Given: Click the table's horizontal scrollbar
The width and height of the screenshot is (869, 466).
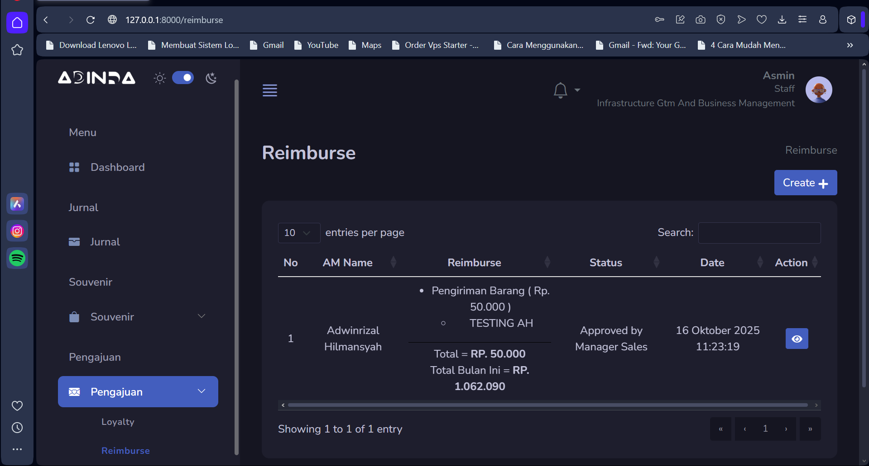Looking at the screenshot, I should click(x=547, y=405).
